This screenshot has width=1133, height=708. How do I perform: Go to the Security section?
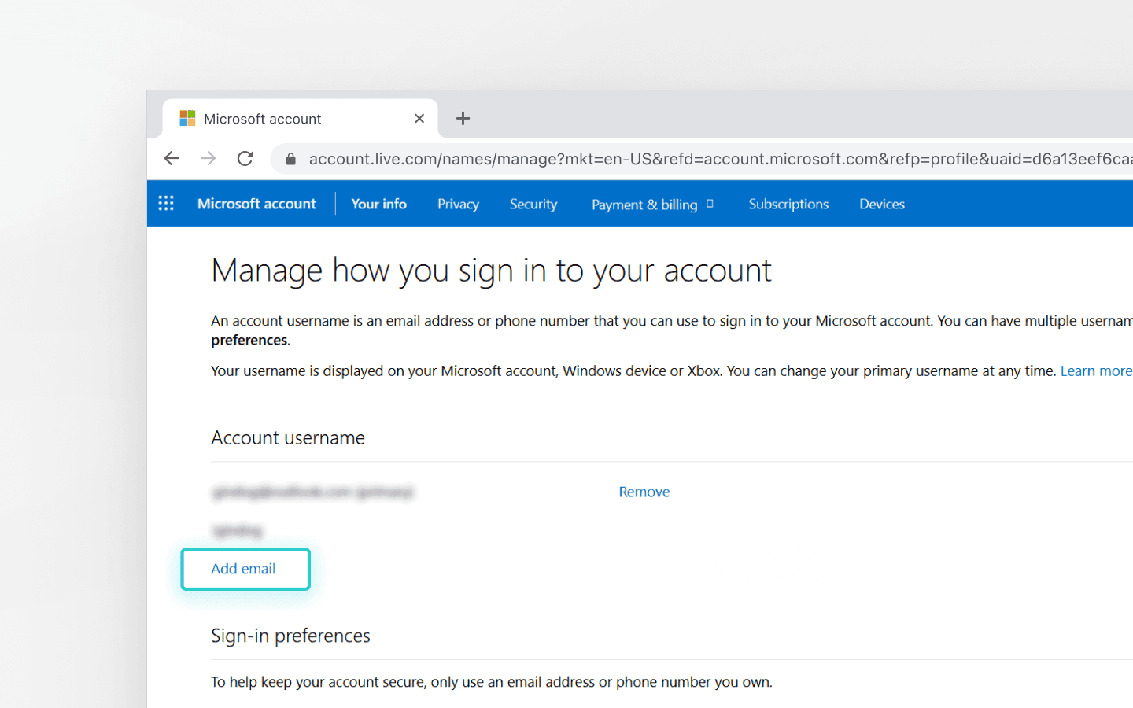pyautogui.click(x=533, y=204)
